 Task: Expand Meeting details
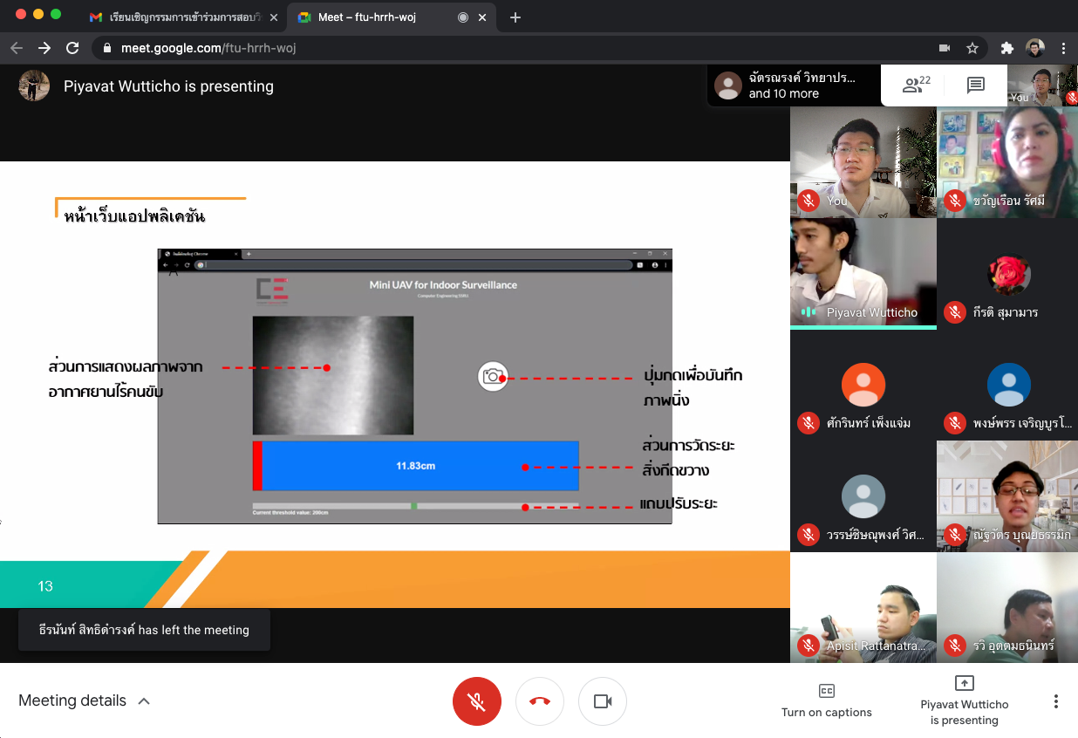[x=84, y=700]
